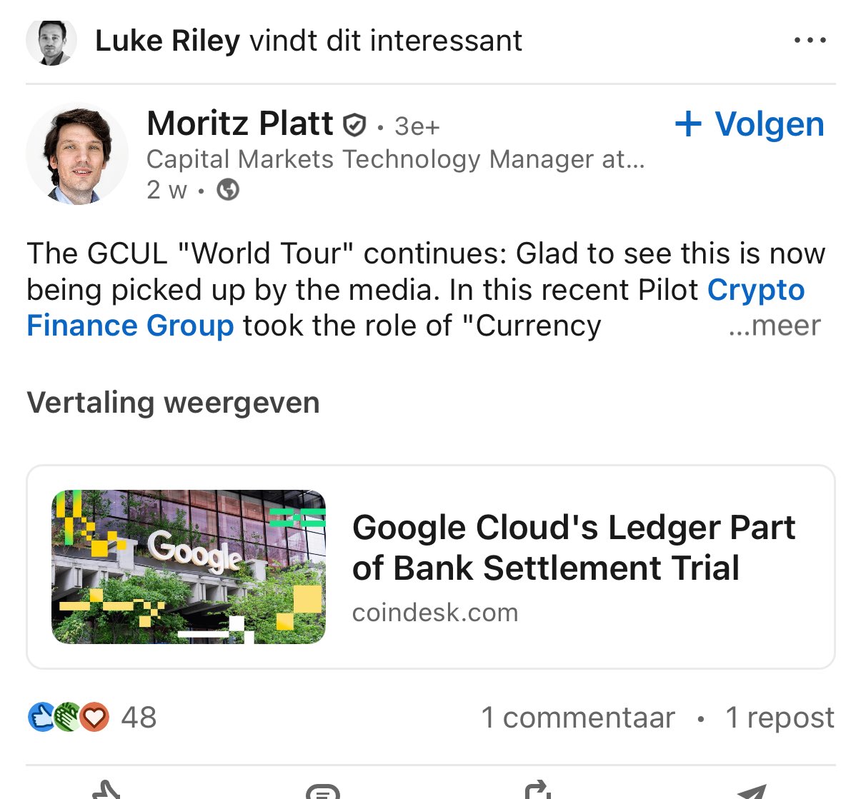Open the Google building article thumbnail
The width and height of the screenshot is (861, 799).
(x=189, y=567)
